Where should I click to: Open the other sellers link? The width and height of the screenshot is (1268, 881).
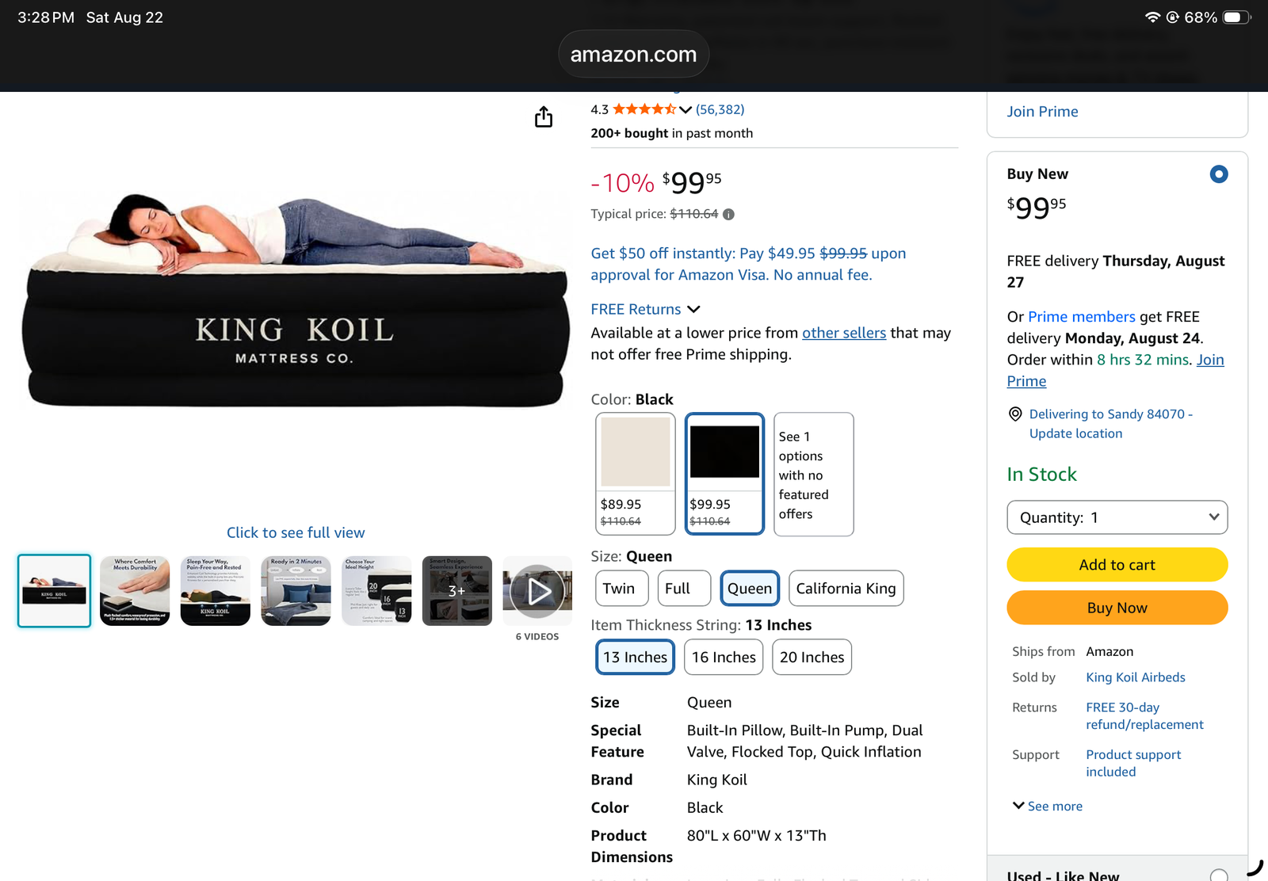pyautogui.click(x=844, y=333)
